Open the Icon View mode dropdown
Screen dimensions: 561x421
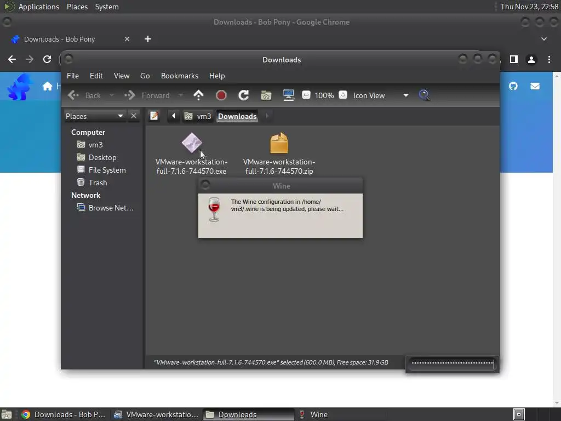click(x=380, y=95)
